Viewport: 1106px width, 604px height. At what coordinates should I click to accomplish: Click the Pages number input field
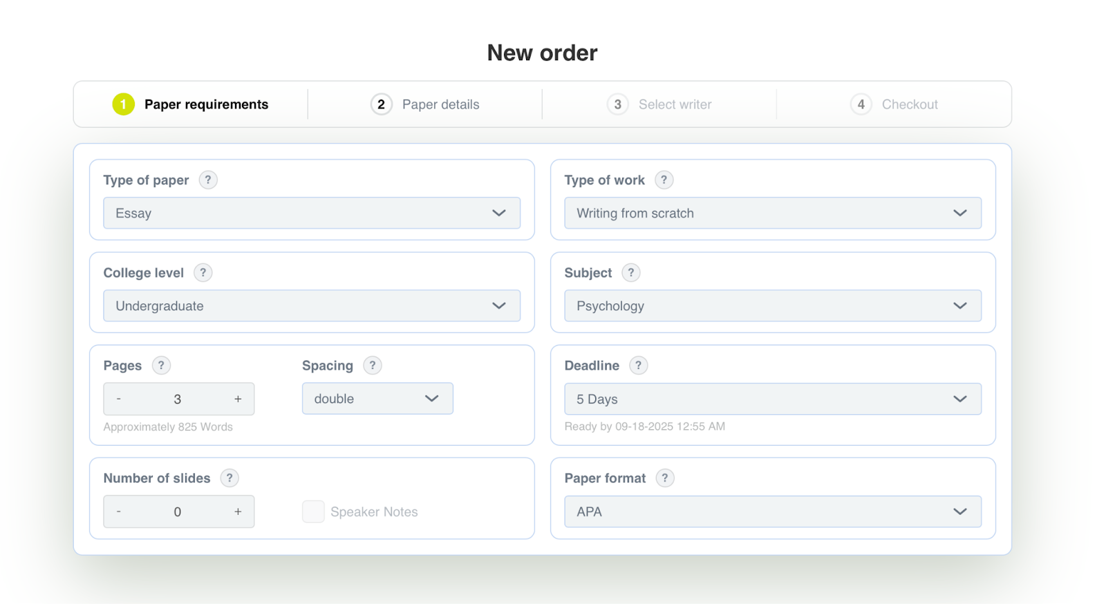coord(178,399)
